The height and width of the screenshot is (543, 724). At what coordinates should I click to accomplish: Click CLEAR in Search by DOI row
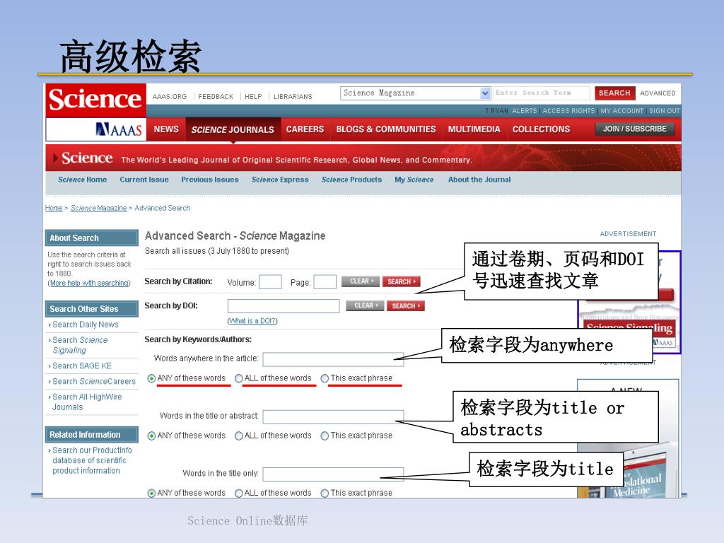[x=365, y=305]
